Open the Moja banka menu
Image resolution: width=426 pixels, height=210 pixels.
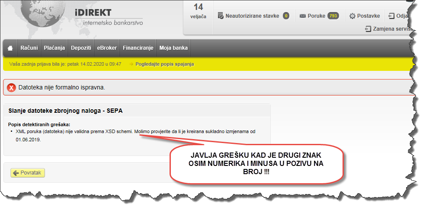[173, 48]
